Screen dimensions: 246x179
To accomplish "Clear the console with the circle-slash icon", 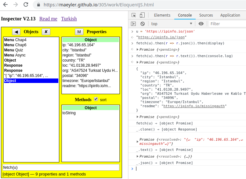I will pyautogui.click(x=142, y=24).
